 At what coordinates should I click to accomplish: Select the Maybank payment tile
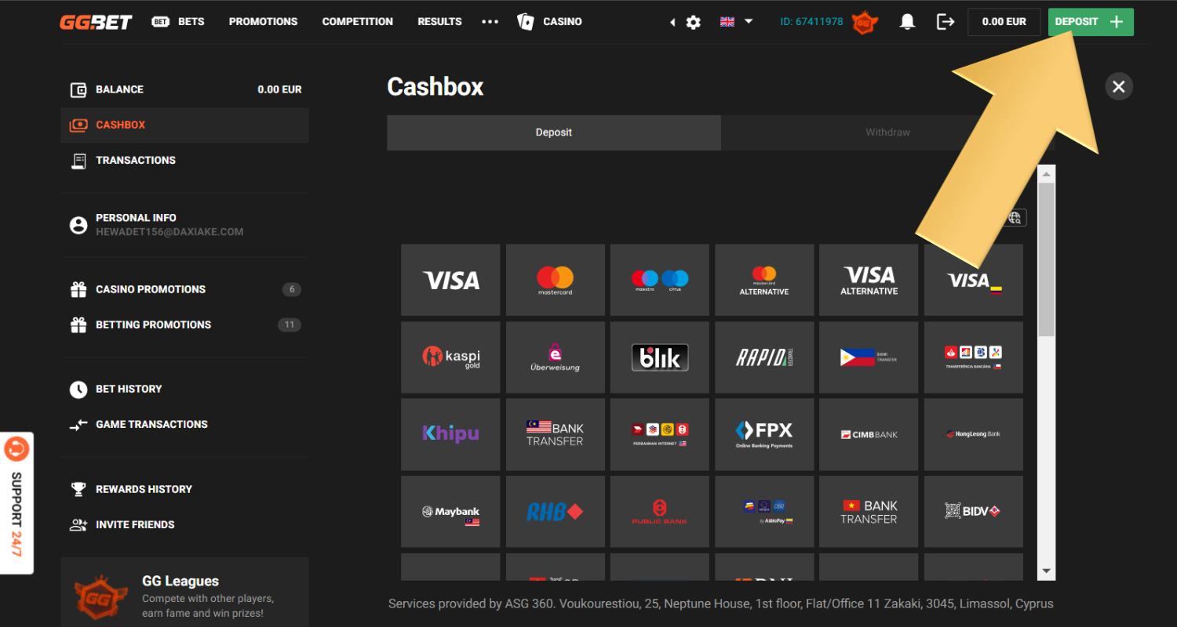pyautogui.click(x=450, y=512)
